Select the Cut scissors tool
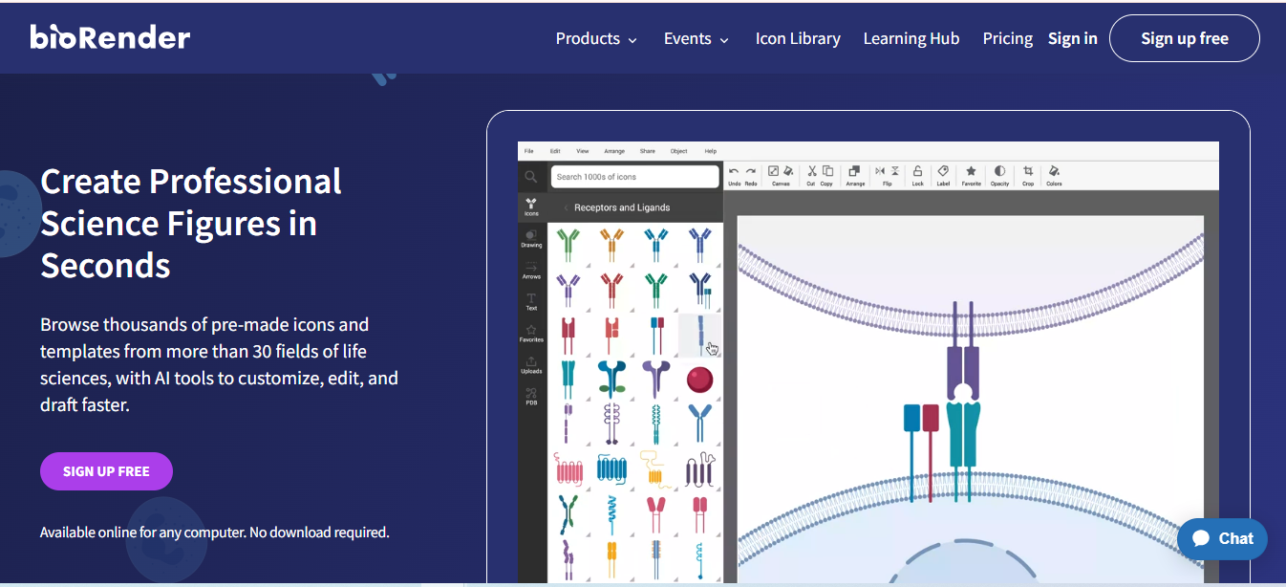The width and height of the screenshot is (1286, 587). [x=811, y=171]
